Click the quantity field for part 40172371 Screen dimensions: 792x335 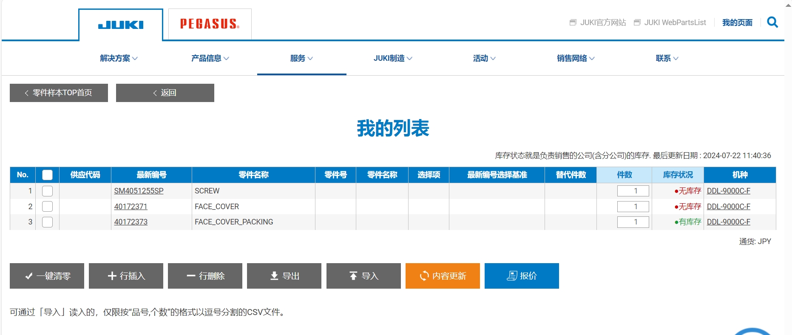(x=633, y=207)
